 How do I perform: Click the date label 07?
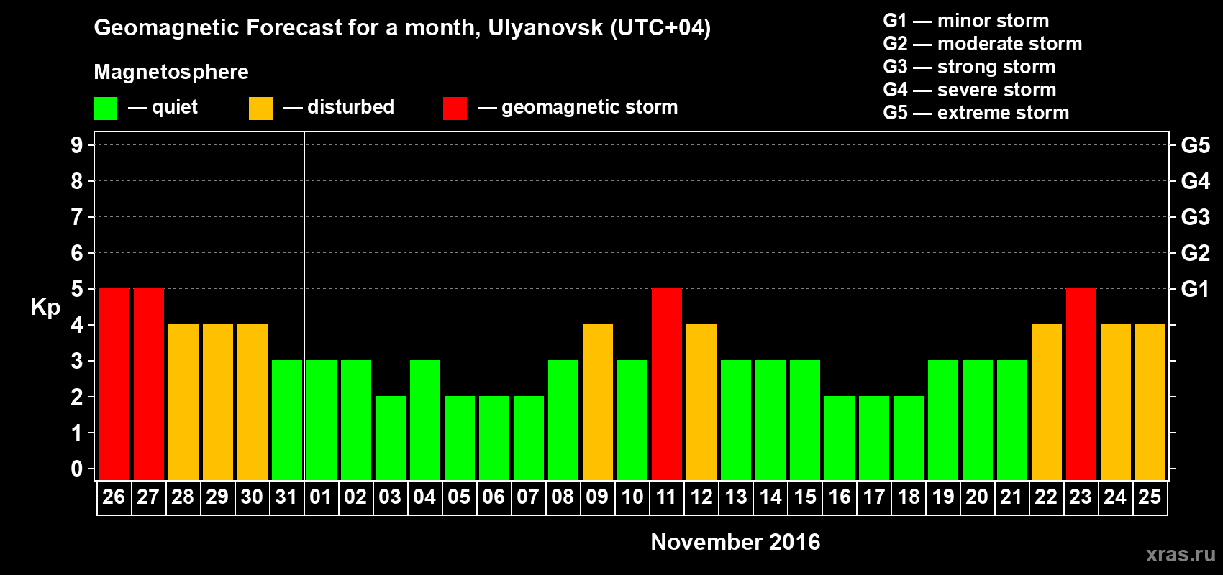coord(528,497)
